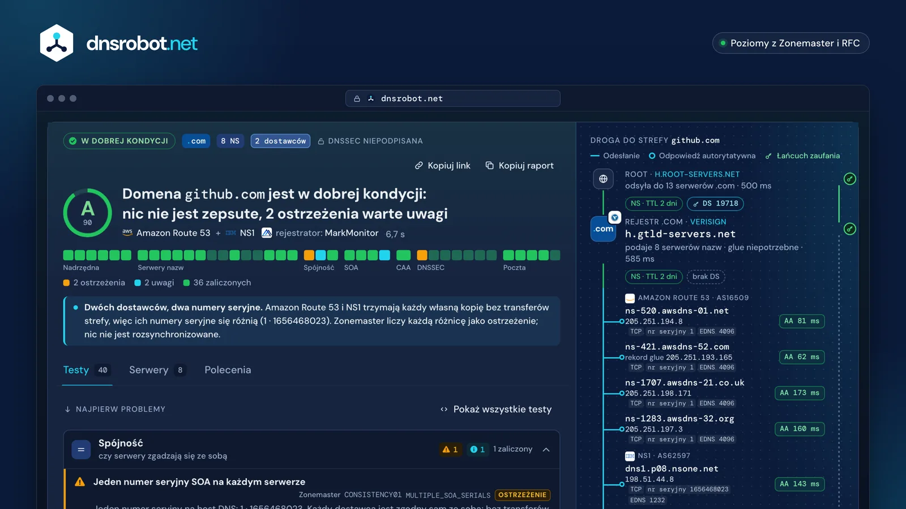Click the orange 1 warning count badge

coord(451,450)
